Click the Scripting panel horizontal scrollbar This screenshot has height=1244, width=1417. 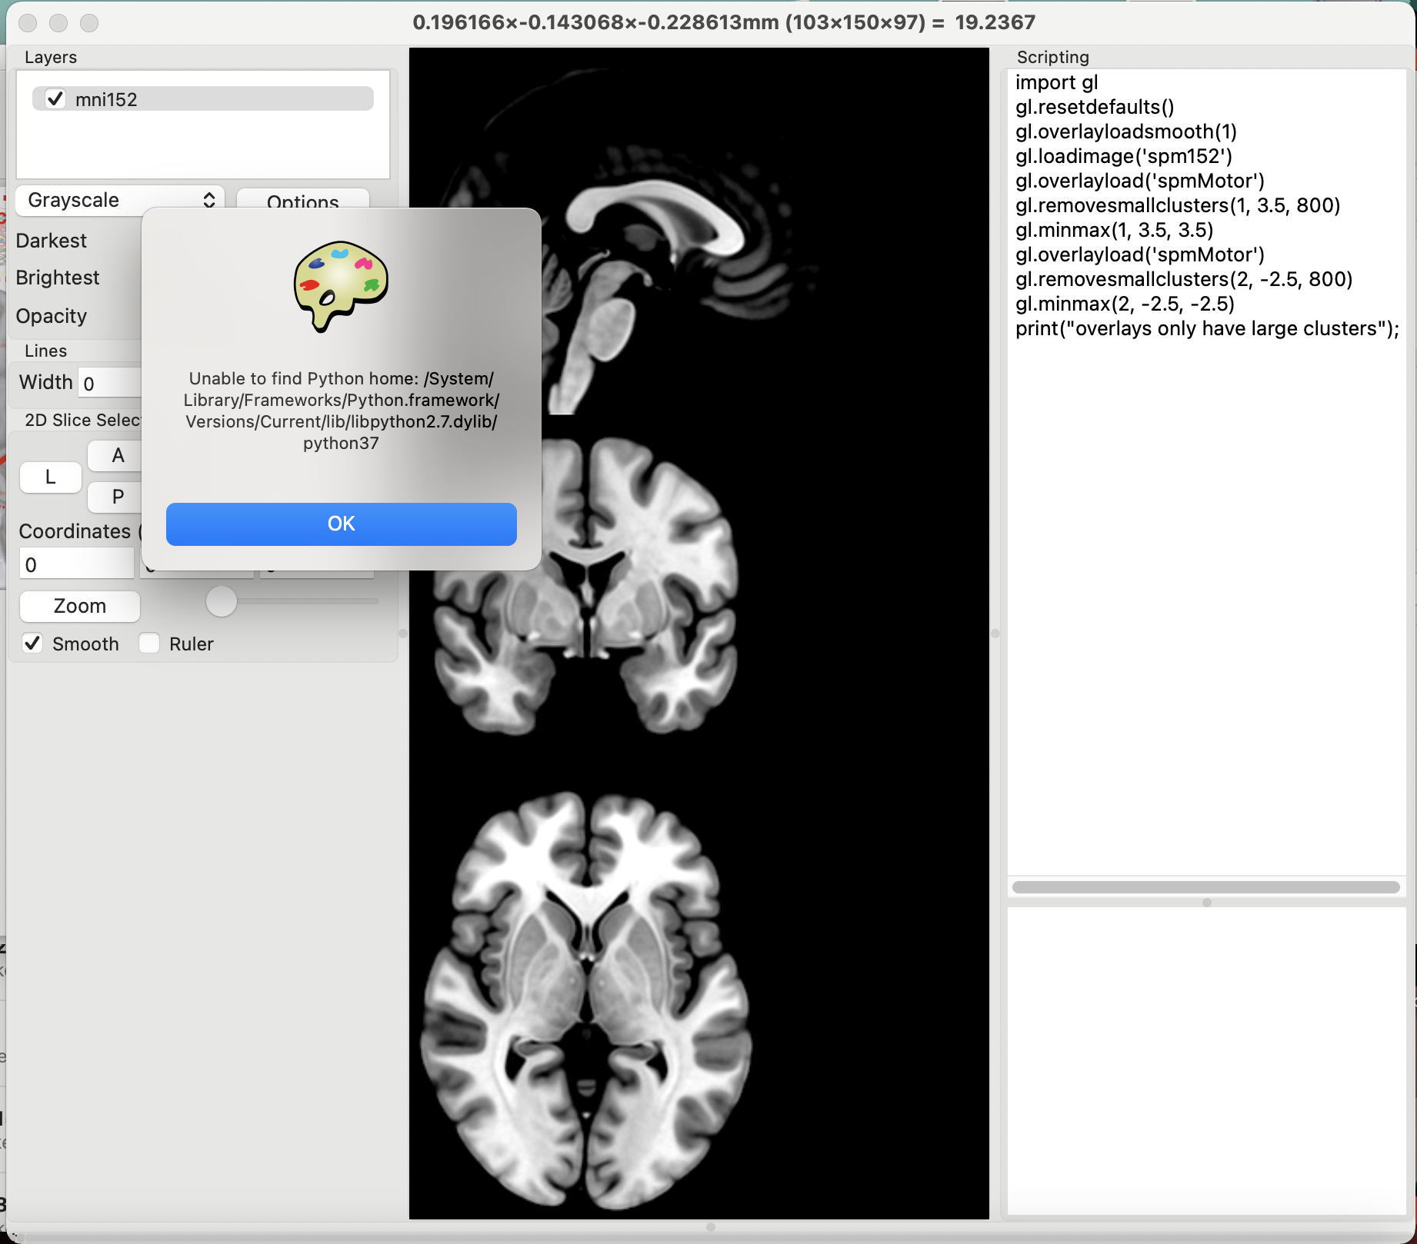point(1205,887)
